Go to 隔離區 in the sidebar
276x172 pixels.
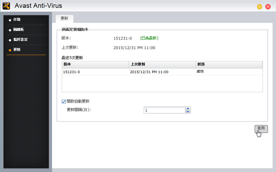tap(18, 30)
